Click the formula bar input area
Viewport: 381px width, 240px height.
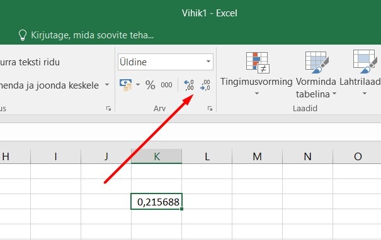[190, 132]
